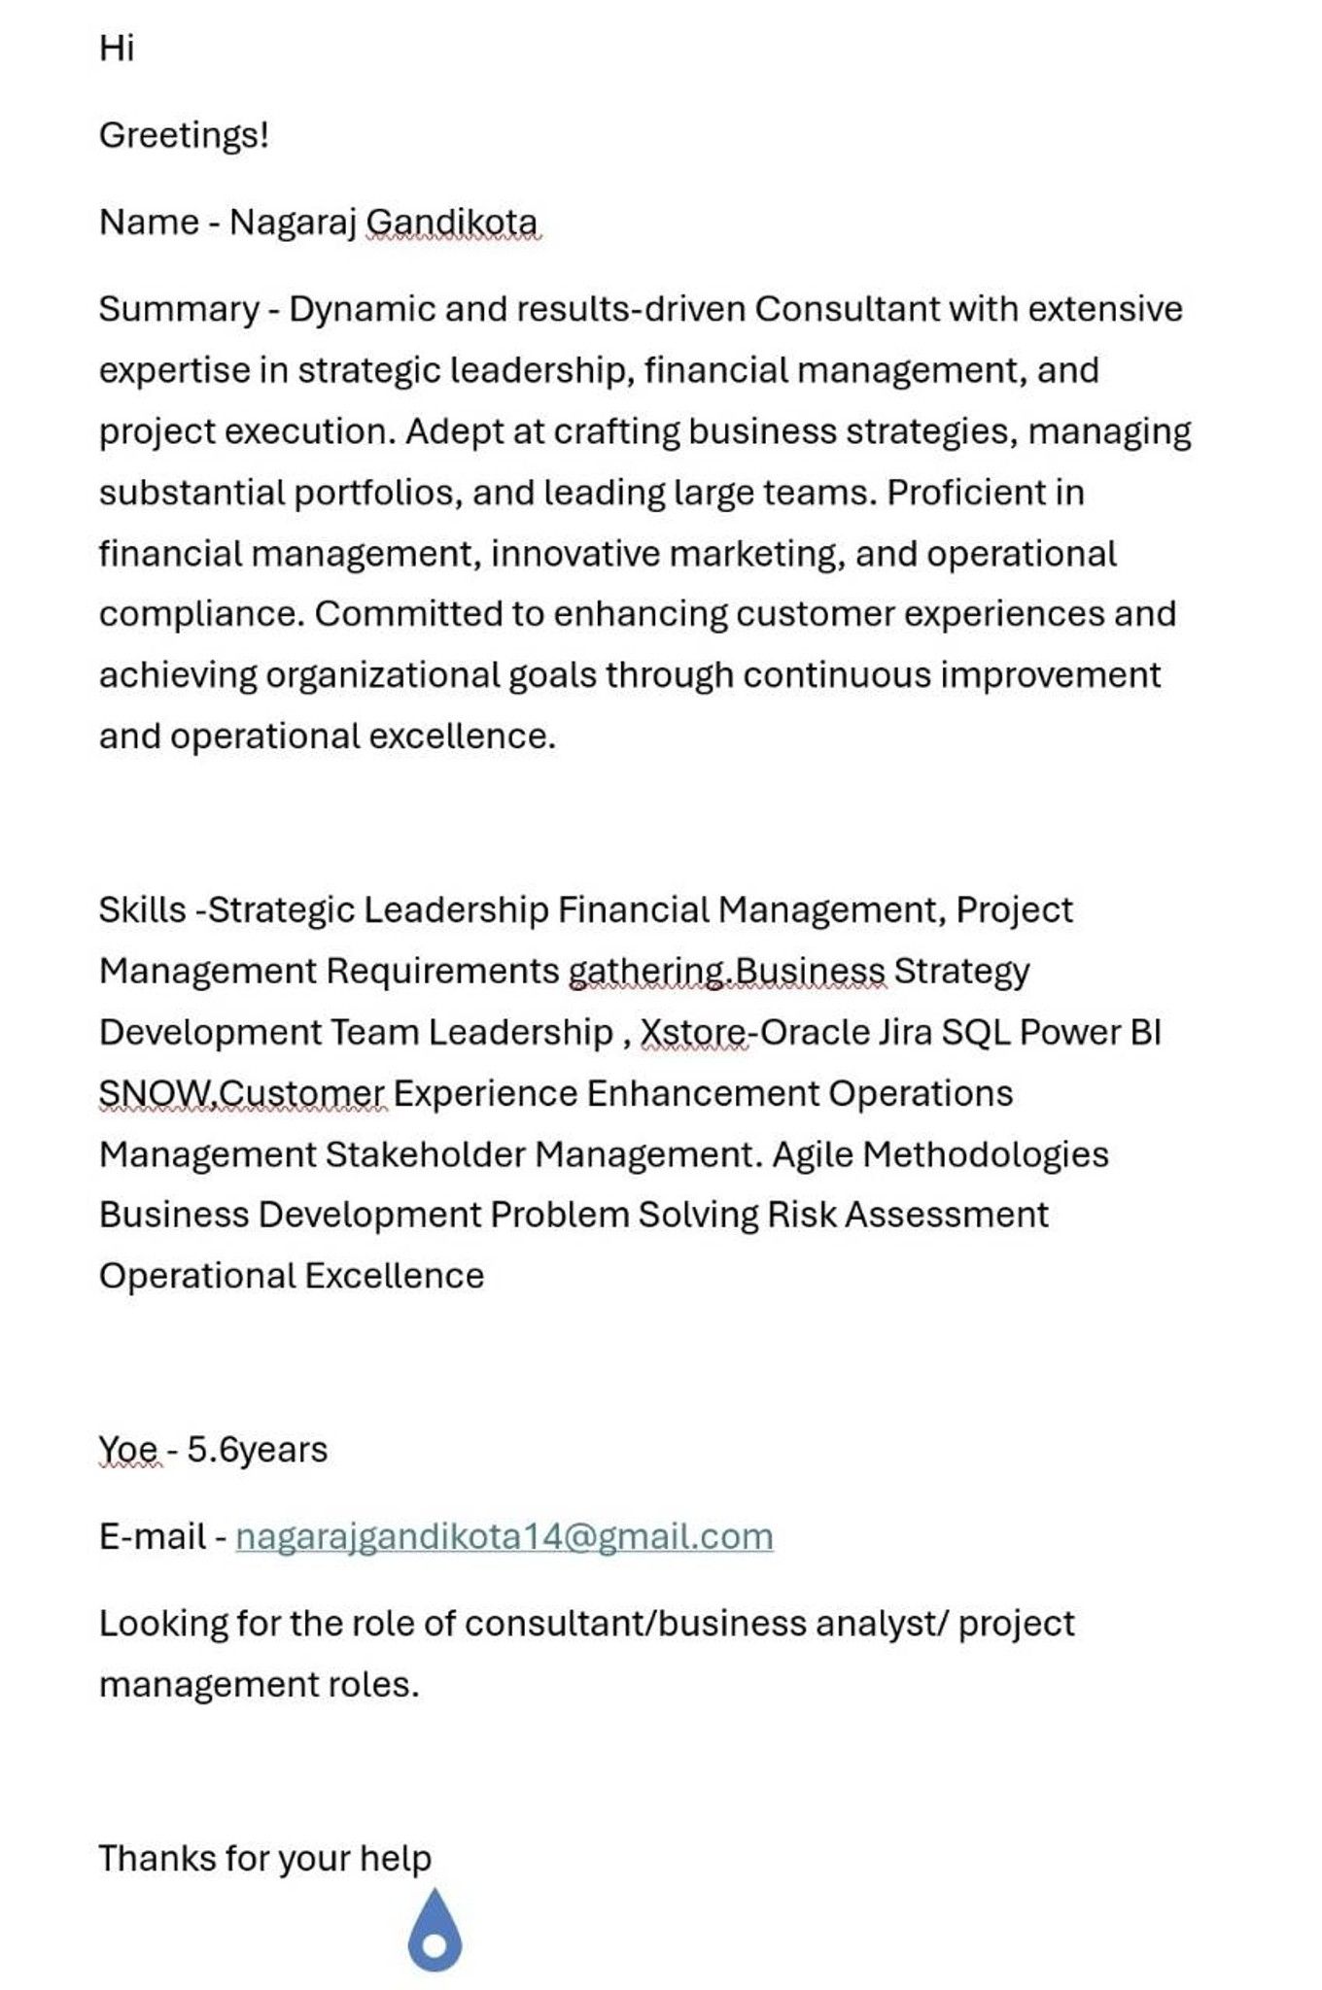Place cursor after Greetings! line

pos(271,135)
